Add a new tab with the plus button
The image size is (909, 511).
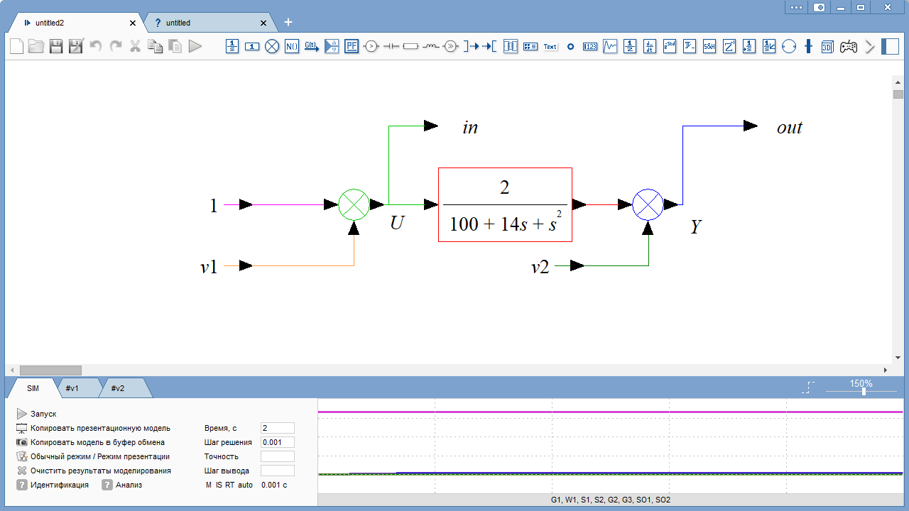(x=288, y=22)
